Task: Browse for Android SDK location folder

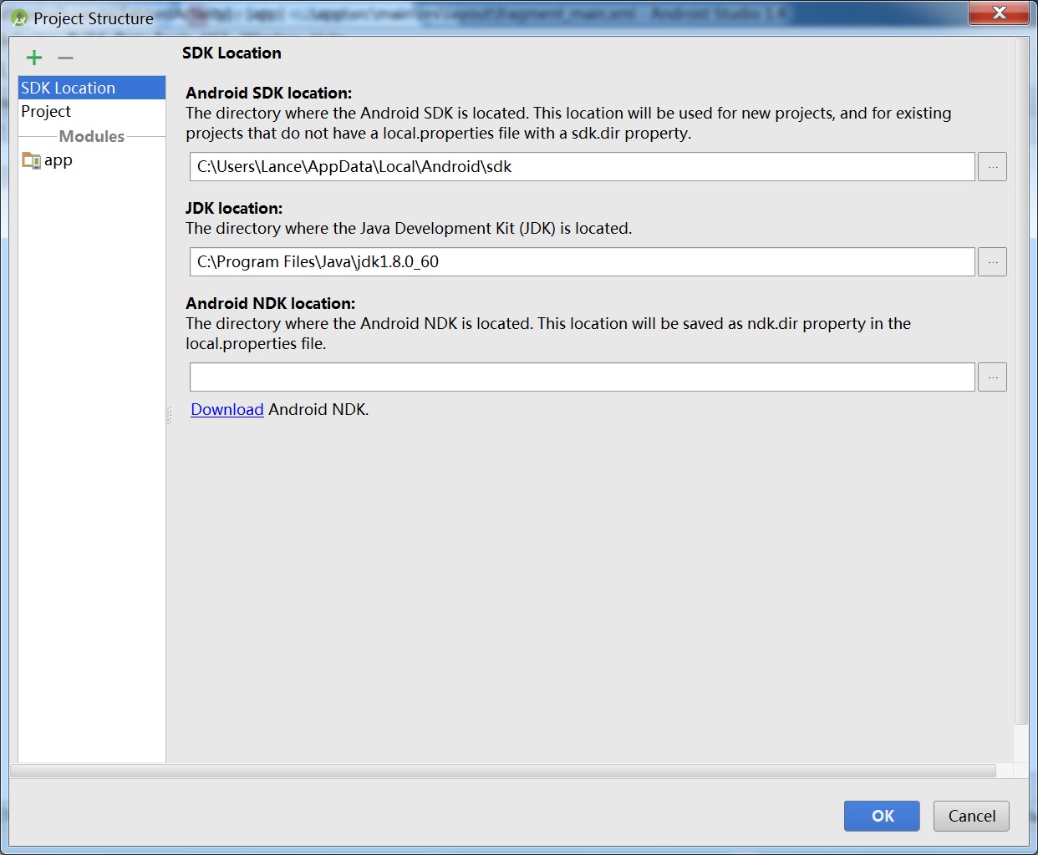Action: coord(992,167)
